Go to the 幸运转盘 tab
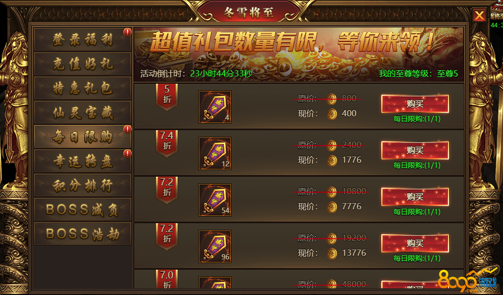503x295 pixels. pos(83,161)
